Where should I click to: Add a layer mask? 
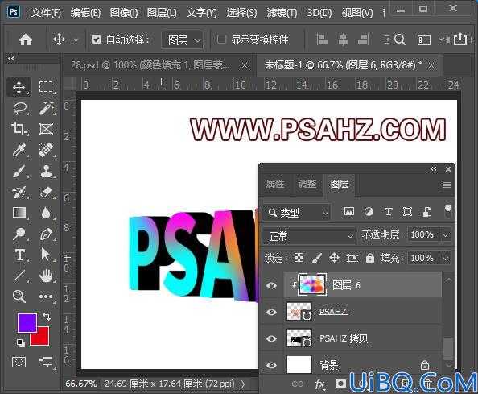tap(340, 384)
